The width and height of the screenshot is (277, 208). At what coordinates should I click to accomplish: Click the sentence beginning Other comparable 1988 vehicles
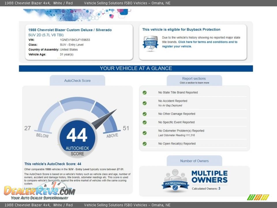click(74, 169)
